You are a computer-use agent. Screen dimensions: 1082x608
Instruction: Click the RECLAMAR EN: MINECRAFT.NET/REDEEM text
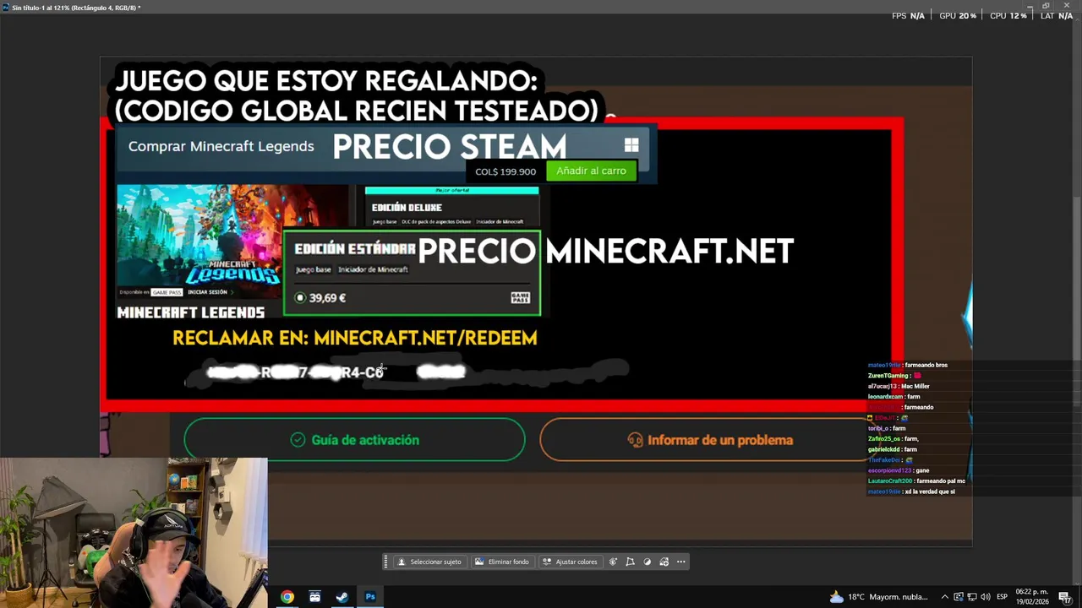[355, 338]
